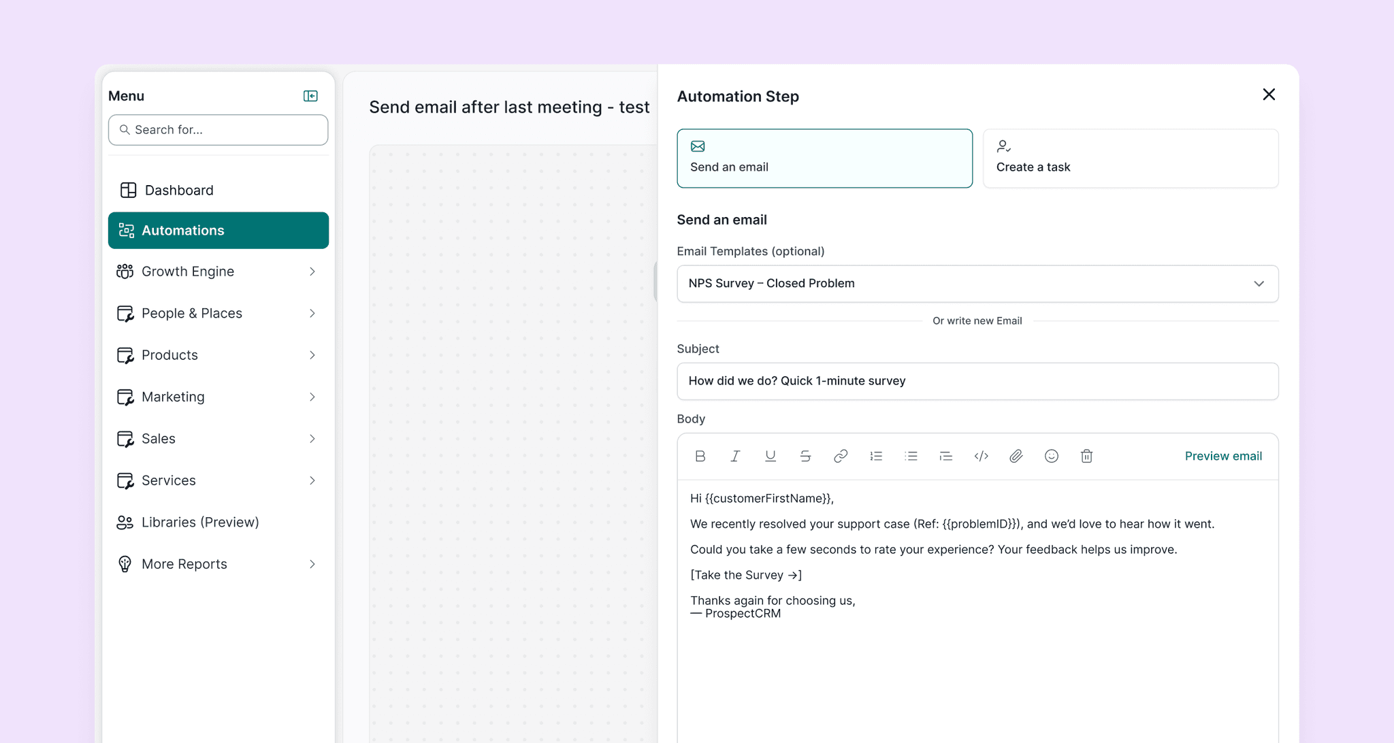
Task: Click the indent icon in Body toolbar
Action: (x=946, y=456)
